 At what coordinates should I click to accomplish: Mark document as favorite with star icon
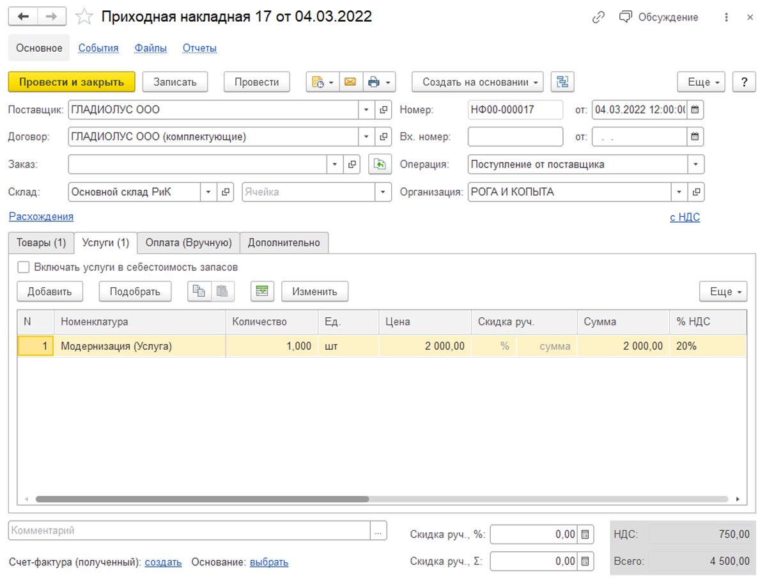84,17
